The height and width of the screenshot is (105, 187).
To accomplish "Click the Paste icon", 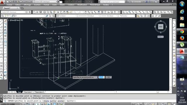I will click(x=65, y=12).
